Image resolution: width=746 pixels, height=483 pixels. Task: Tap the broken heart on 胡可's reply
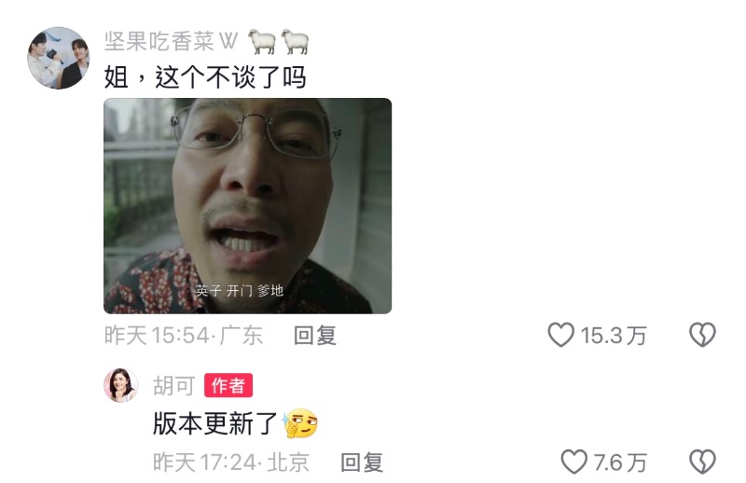[702, 462]
